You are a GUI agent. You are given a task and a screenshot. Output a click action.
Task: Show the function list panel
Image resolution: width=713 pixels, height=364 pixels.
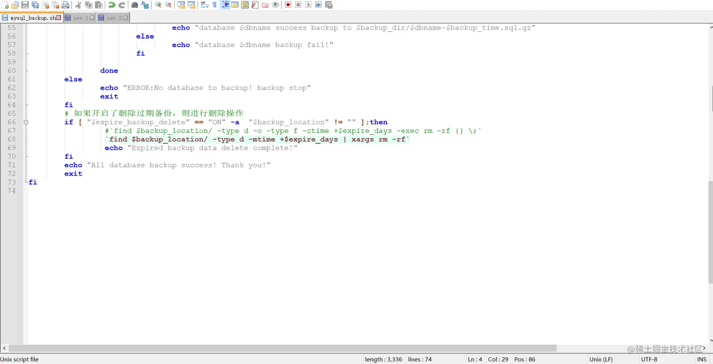(255, 5)
